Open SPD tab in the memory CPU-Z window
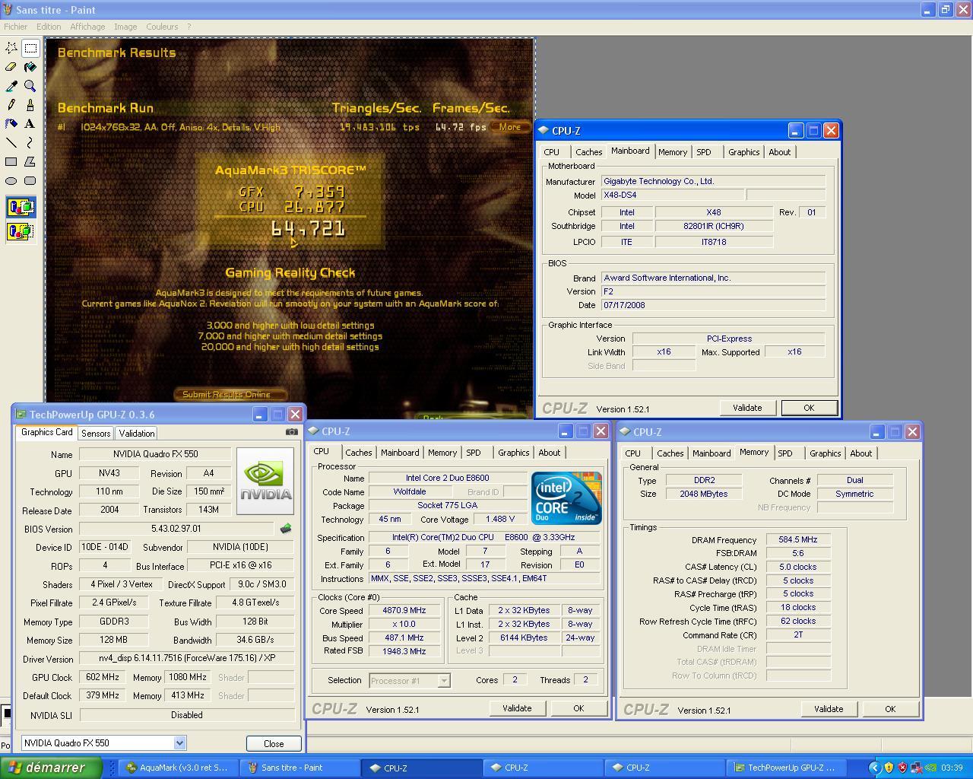 (x=785, y=453)
